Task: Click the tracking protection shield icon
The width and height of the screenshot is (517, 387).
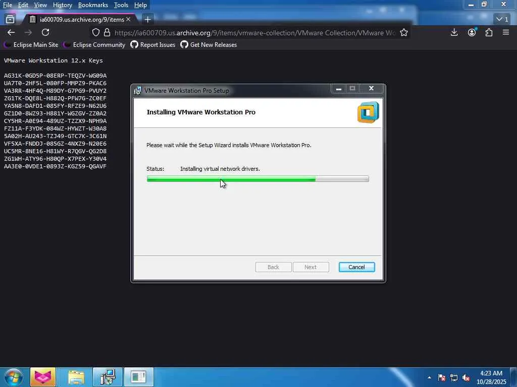Action: [x=95, y=32]
